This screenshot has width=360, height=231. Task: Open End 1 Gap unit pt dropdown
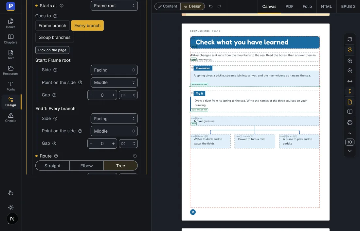[x=128, y=143]
